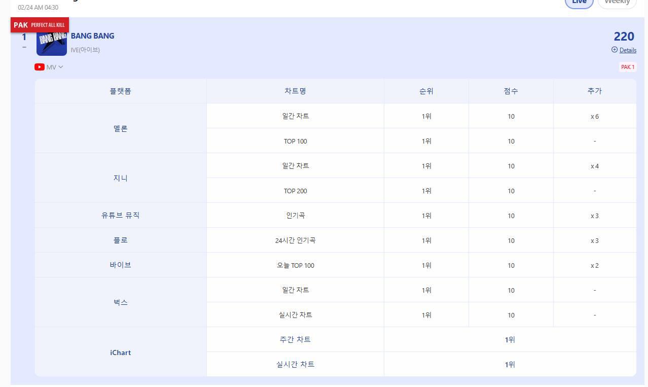Click the iChart 주간 차트 row
The width and height of the screenshot is (648, 387).
(295, 340)
